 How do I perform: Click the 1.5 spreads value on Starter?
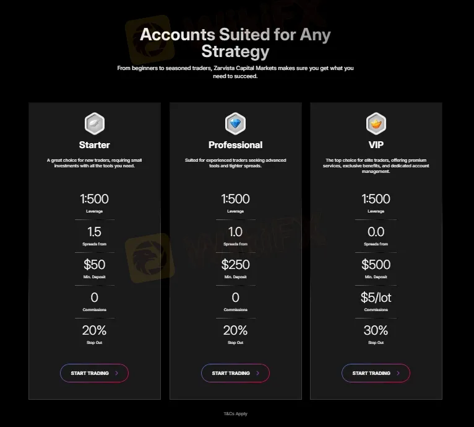[95, 232]
